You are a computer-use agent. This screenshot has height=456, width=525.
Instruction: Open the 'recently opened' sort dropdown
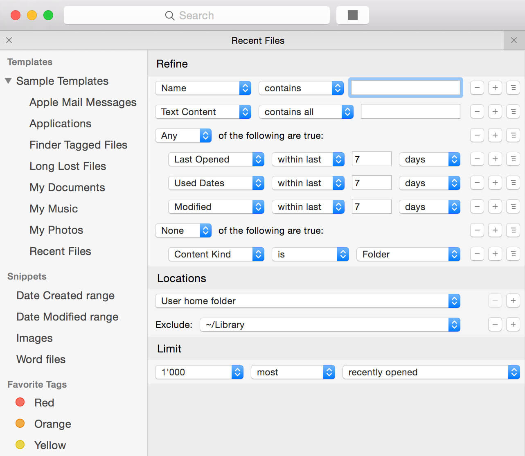(x=431, y=372)
